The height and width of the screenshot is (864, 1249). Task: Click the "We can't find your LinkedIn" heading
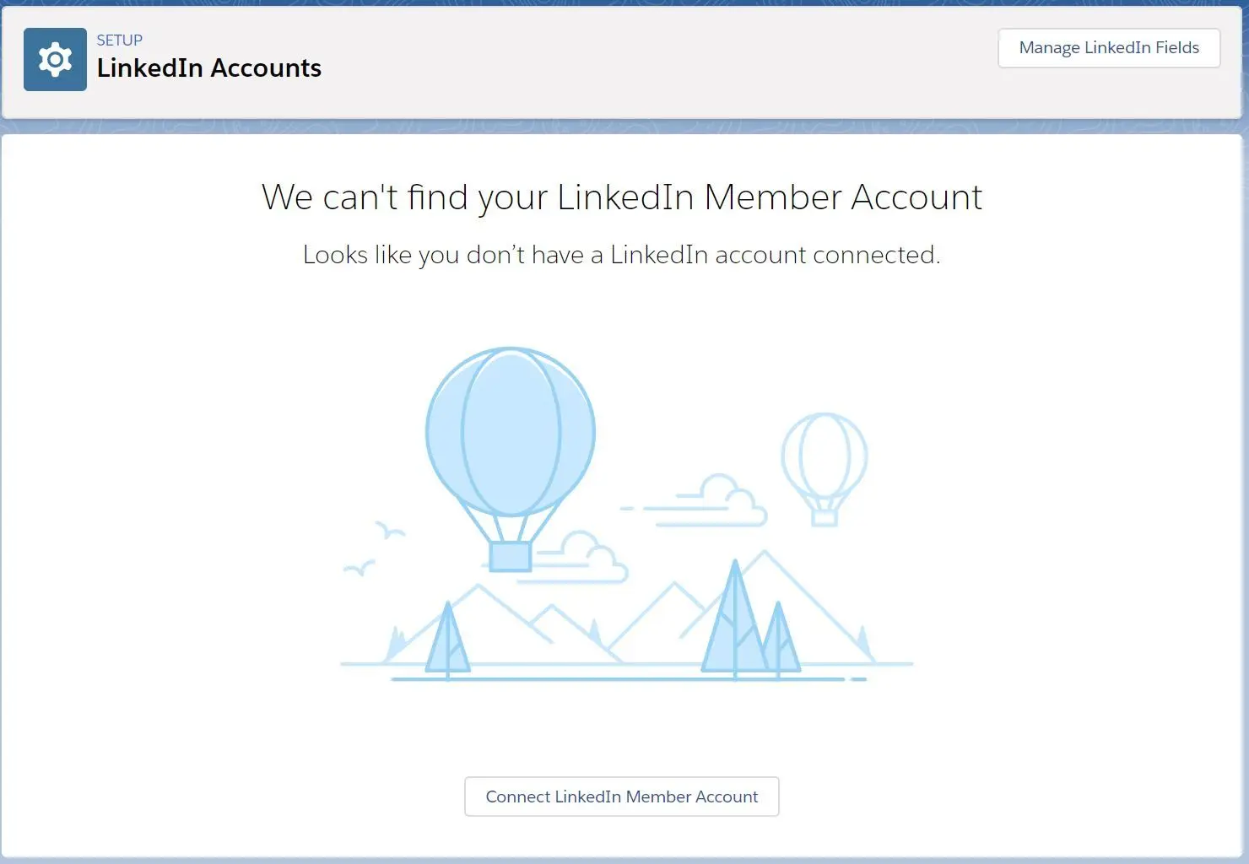pyautogui.click(x=622, y=197)
